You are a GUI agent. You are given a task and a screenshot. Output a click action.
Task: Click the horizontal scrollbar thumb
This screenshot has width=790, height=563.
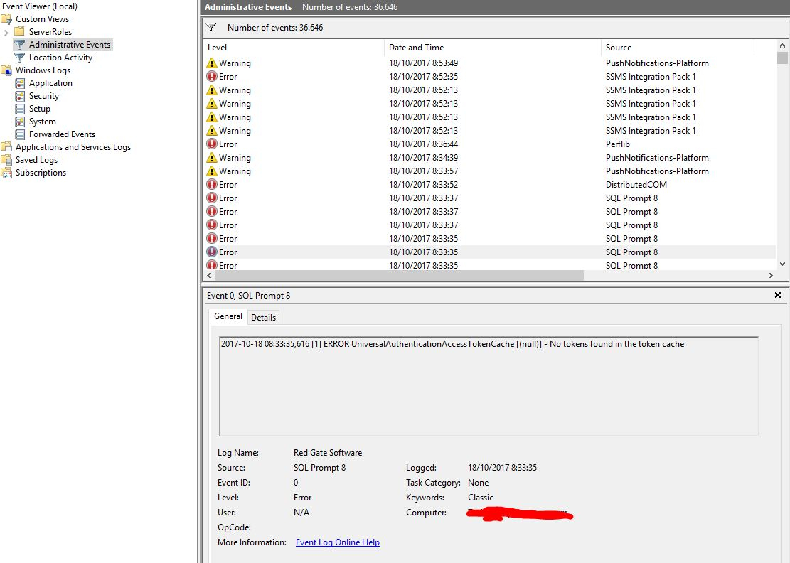click(x=400, y=275)
